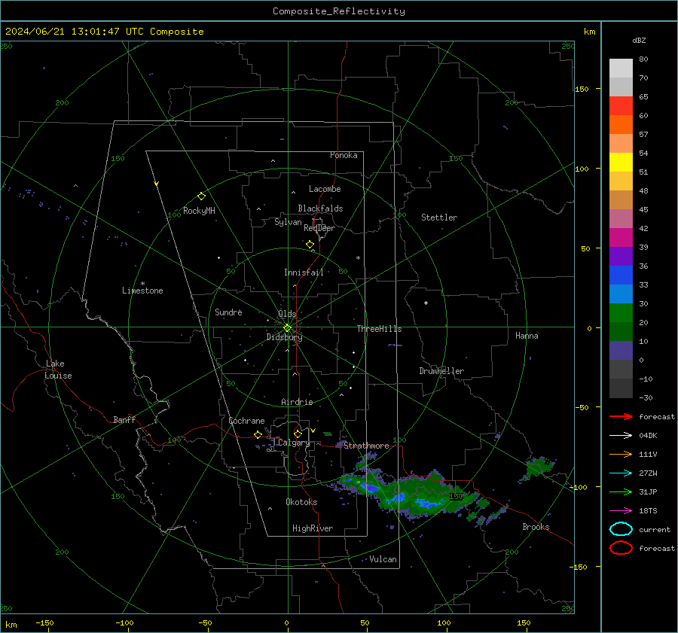The image size is (678, 633).
Task: Click the 36 dBZ purple color swatch
Action: (x=621, y=256)
